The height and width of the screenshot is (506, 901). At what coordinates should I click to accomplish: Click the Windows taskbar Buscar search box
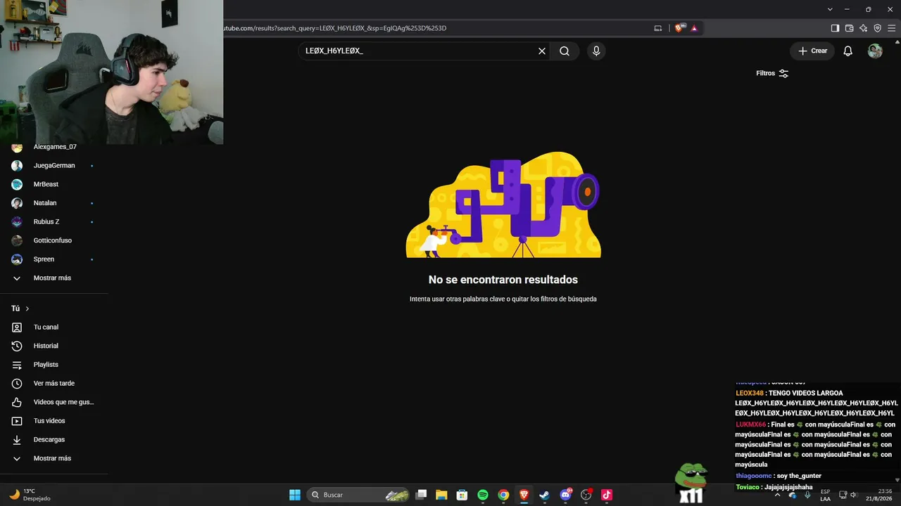pos(358,495)
